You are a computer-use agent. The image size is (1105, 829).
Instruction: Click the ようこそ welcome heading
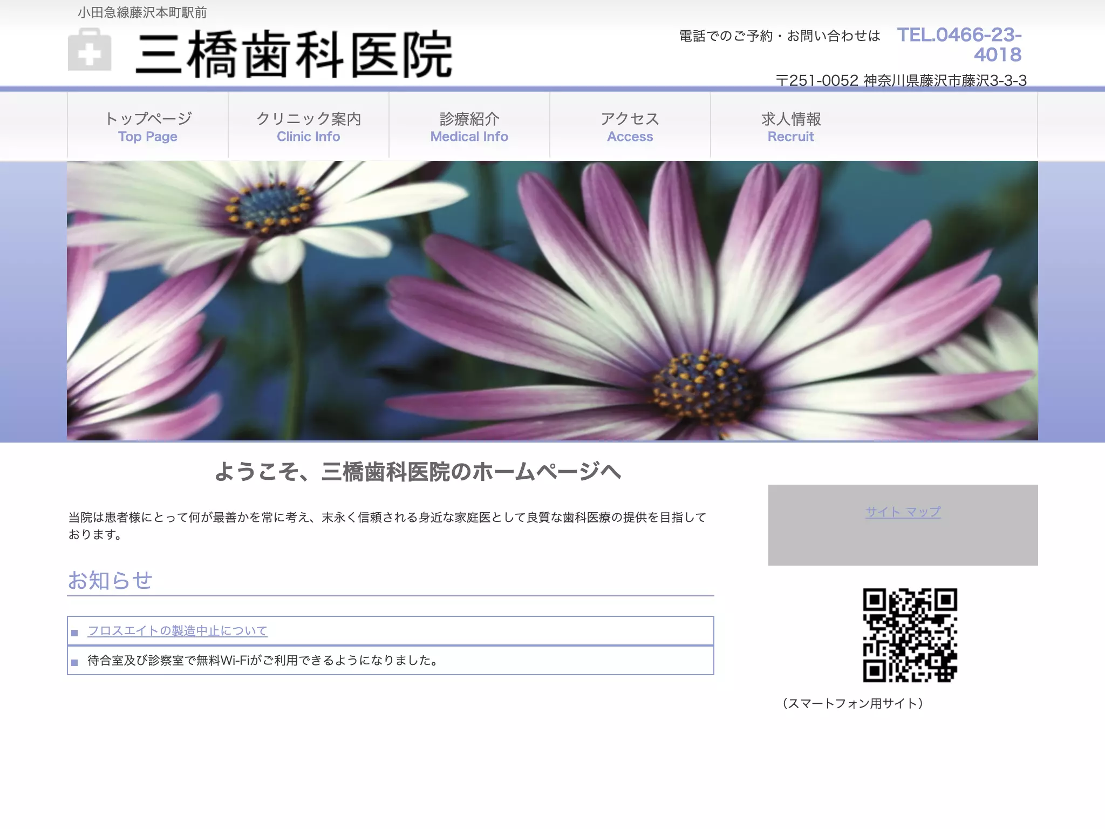point(418,471)
